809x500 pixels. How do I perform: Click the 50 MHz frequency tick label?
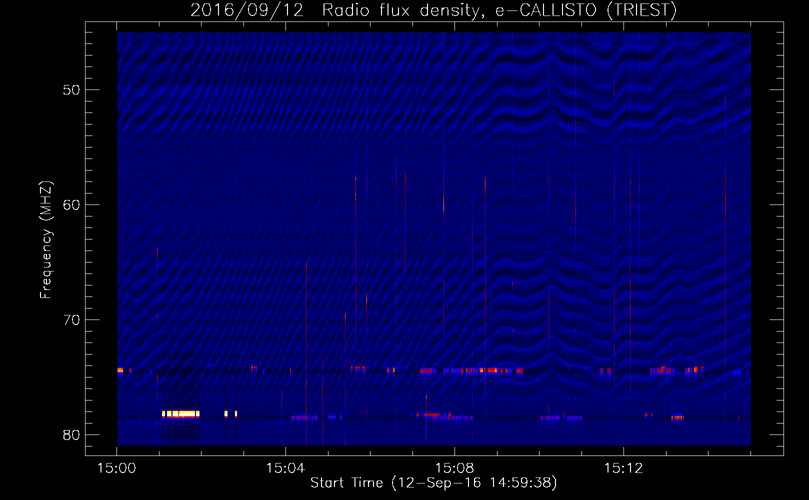point(72,90)
